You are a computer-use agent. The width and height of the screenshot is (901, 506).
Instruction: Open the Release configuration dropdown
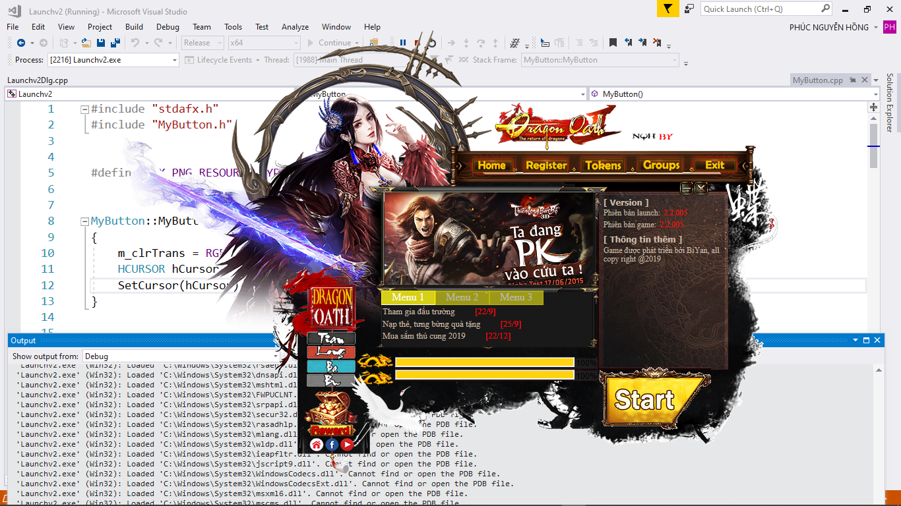(202, 43)
